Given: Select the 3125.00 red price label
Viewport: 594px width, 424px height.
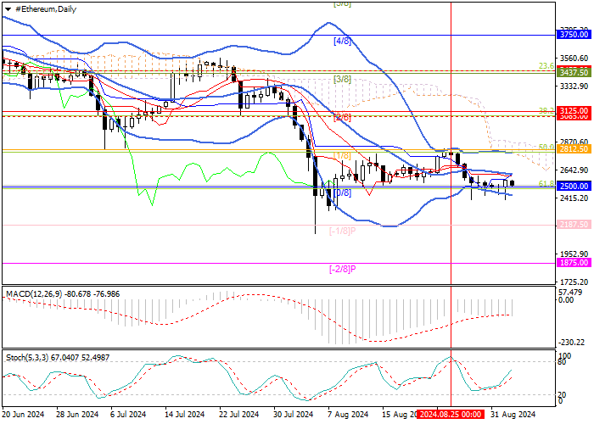Looking at the screenshot, I should click(574, 111).
